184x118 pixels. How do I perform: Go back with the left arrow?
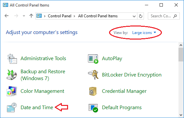7,16
